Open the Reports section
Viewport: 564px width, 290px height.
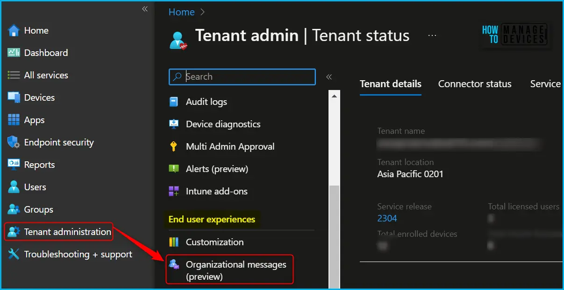pos(39,165)
